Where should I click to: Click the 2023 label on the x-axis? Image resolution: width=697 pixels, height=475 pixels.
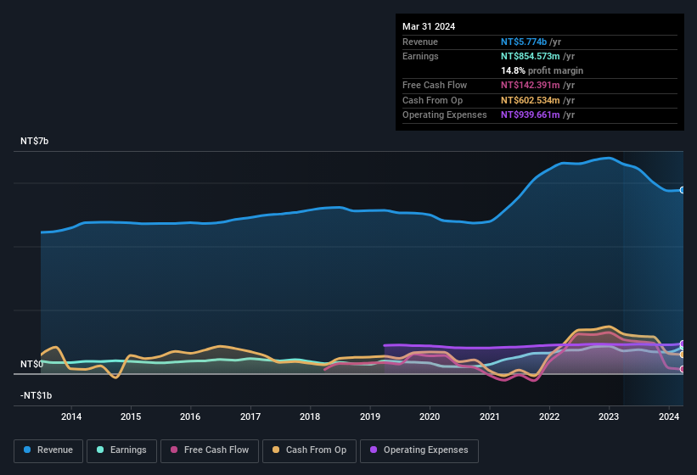click(609, 416)
